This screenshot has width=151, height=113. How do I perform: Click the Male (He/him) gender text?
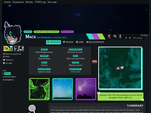(x=44, y=59)
